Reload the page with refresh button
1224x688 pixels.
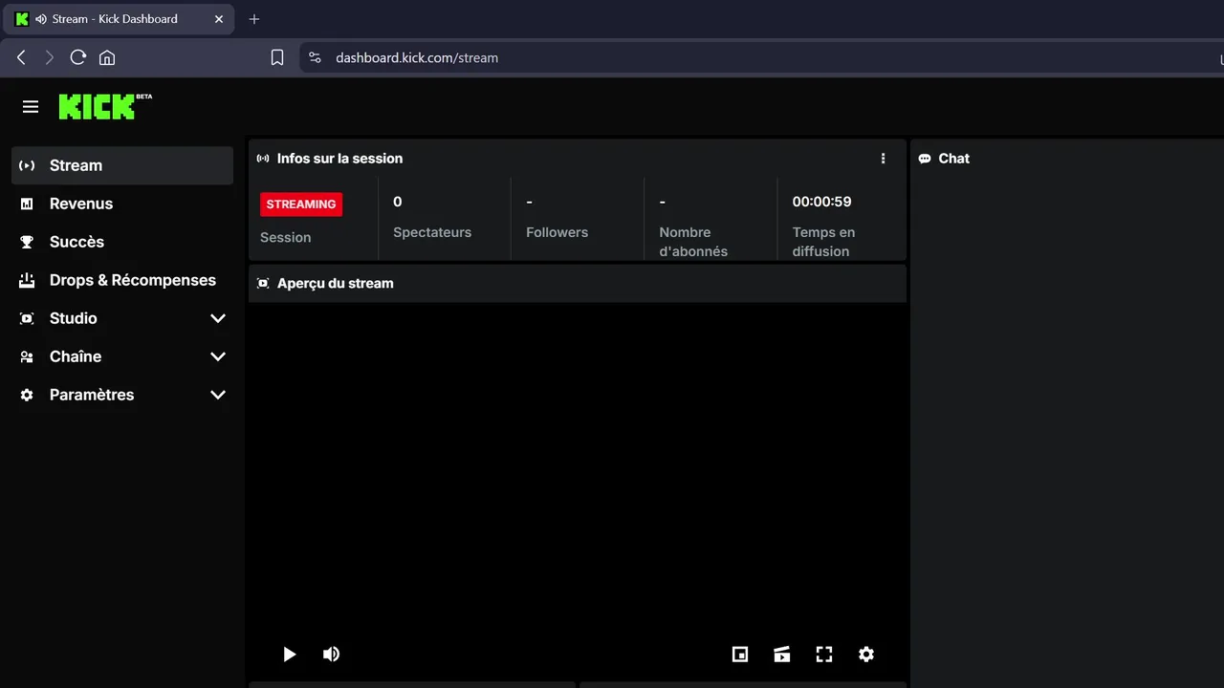coord(78,57)
